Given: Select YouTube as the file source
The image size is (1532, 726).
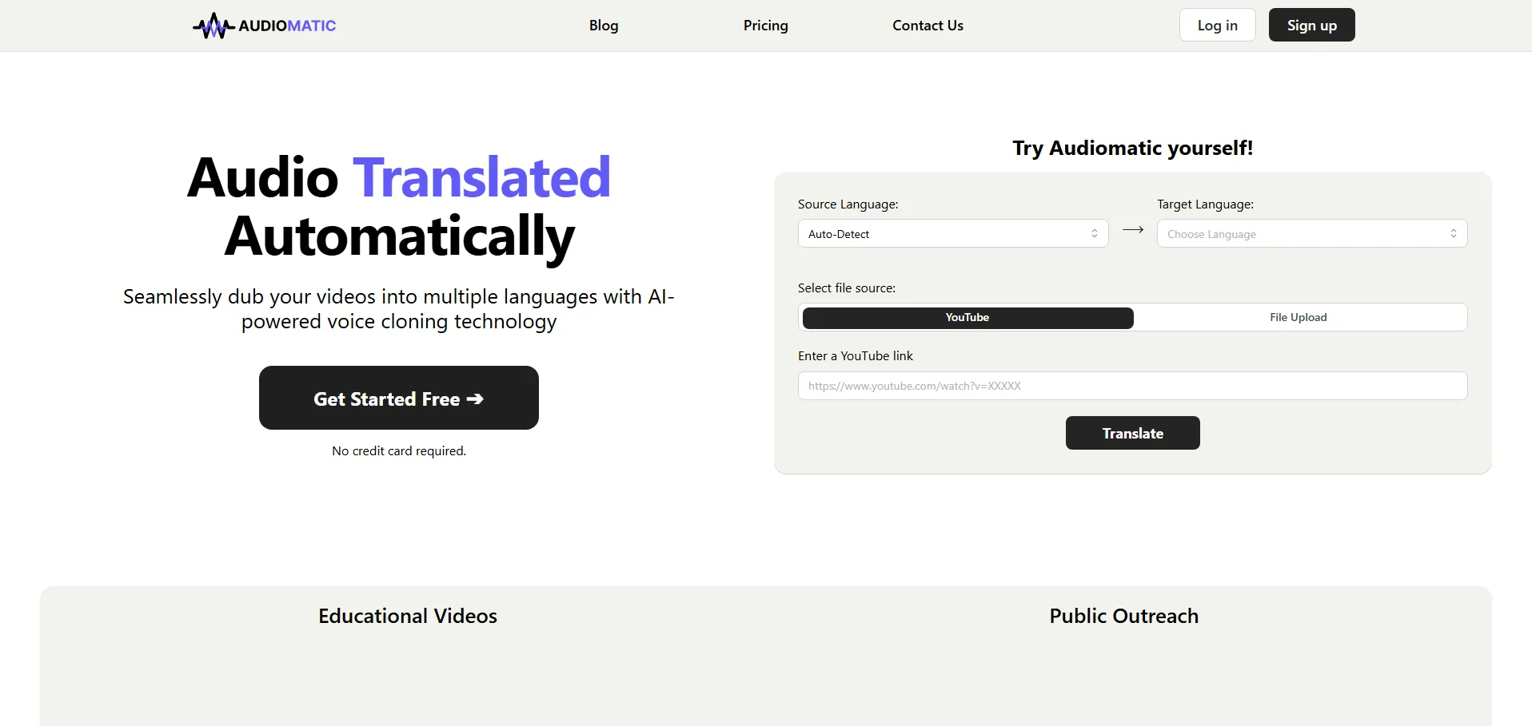Looking at the screenshot, I should click(x=967, y=318).
